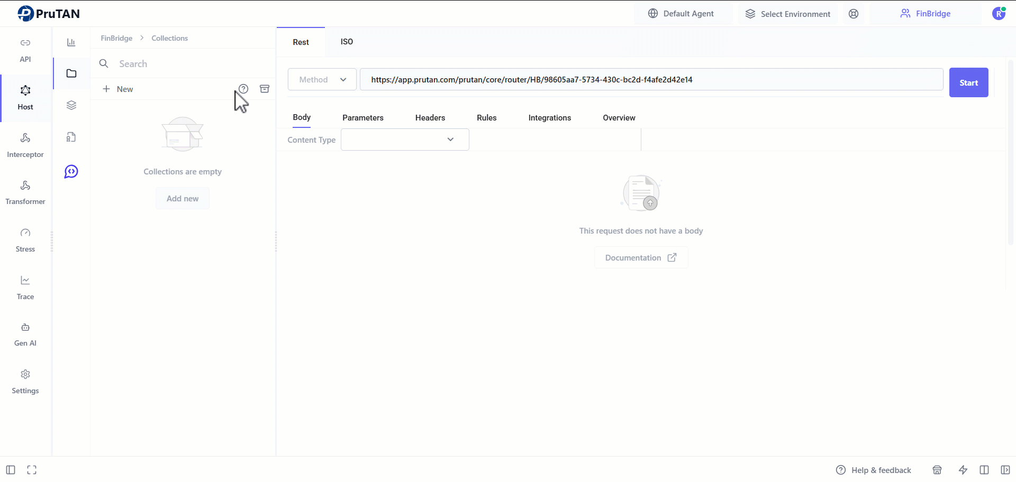Open the analytics bar chart icon
This screenshot has width=1016, height=482.
pyautogui.click(x=71, y=42)
